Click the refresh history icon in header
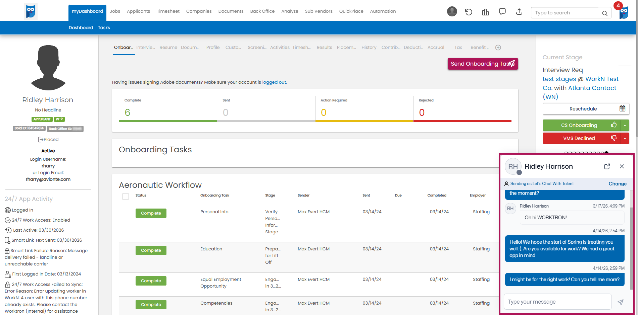The width and height of the screenshot is (638, 315). [469, 12]
